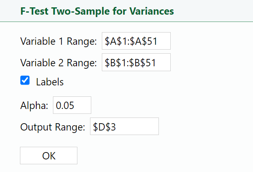Confirm the F-Test dialog with OK

point(48,156)
